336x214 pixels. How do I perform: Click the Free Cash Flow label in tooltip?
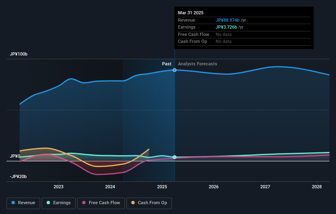click(194, 34)
